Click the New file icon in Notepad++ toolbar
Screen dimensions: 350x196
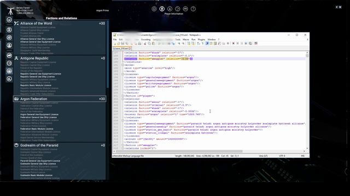coord(115,44)
